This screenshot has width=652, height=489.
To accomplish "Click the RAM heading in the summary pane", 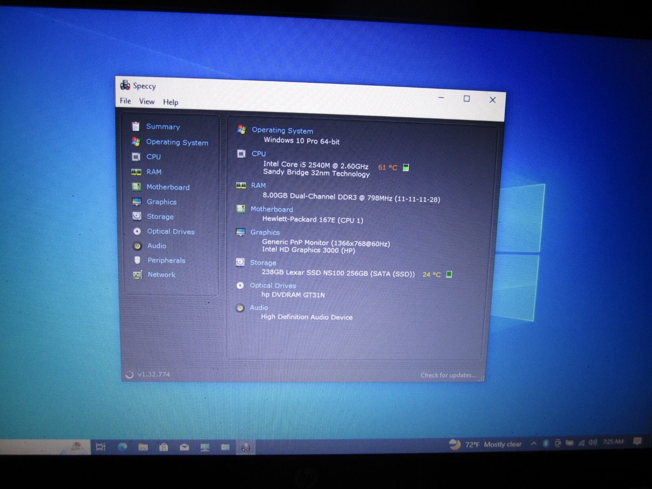I will (258, 185).
